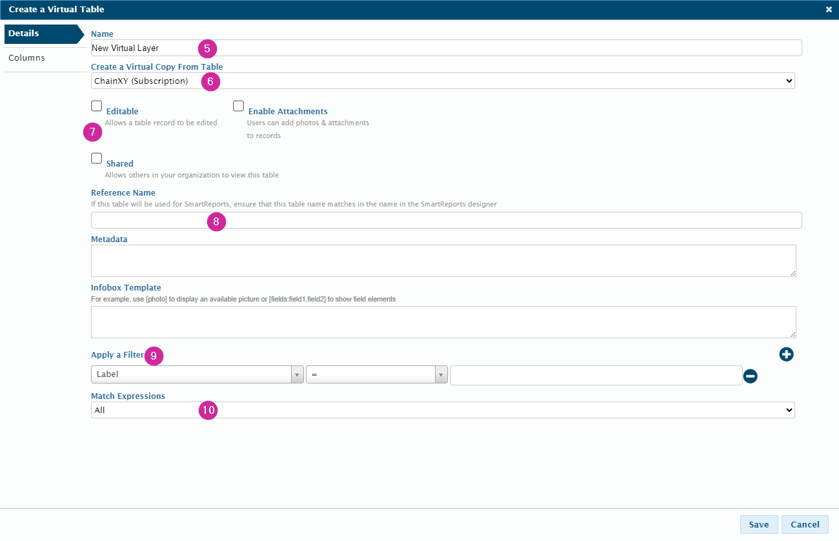Open the Match Expressions dropdown
The image size is (839, 541).
tap(443, 410)
